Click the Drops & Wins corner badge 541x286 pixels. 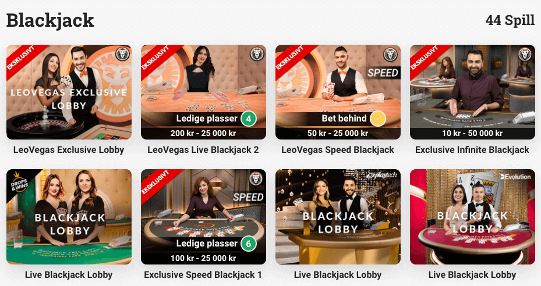click(x=20, y=183)
